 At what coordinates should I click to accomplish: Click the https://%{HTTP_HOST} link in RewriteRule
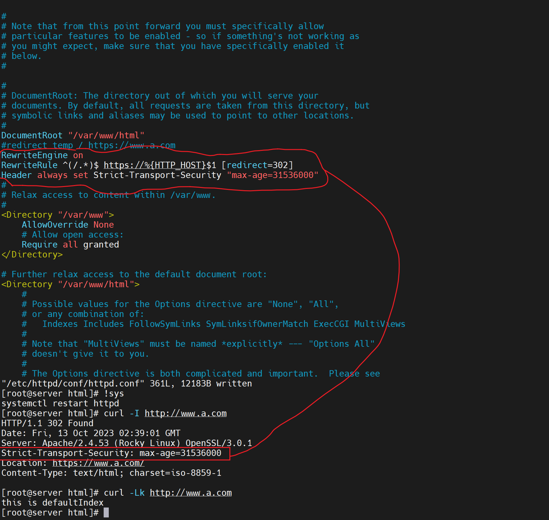click(155, 165)
